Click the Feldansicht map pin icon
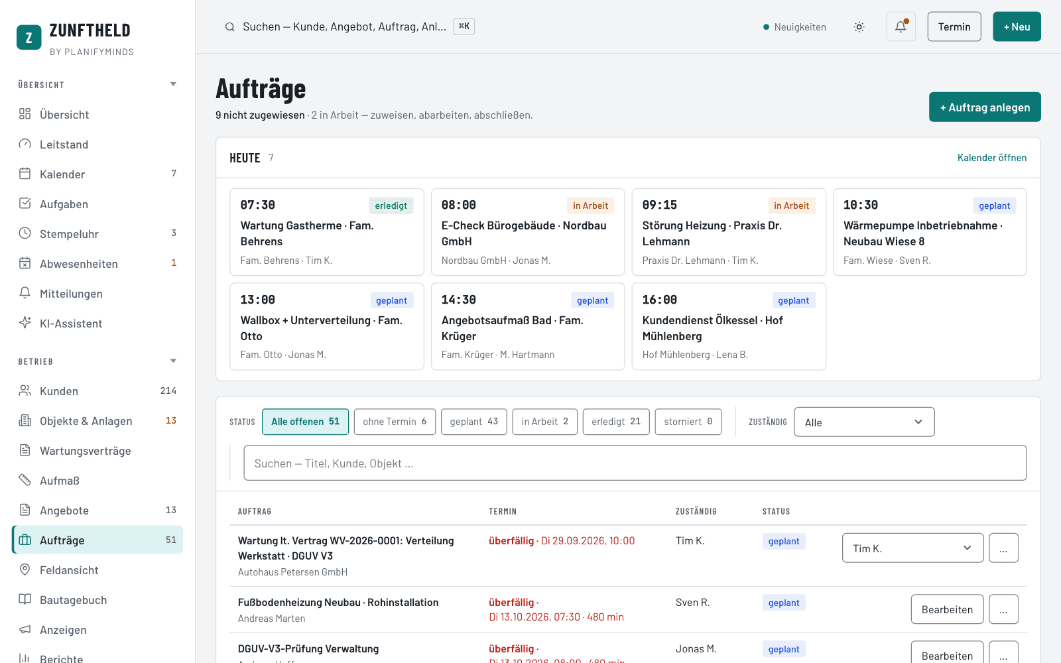Screen dimensions: 1061x663 [25, 570]
